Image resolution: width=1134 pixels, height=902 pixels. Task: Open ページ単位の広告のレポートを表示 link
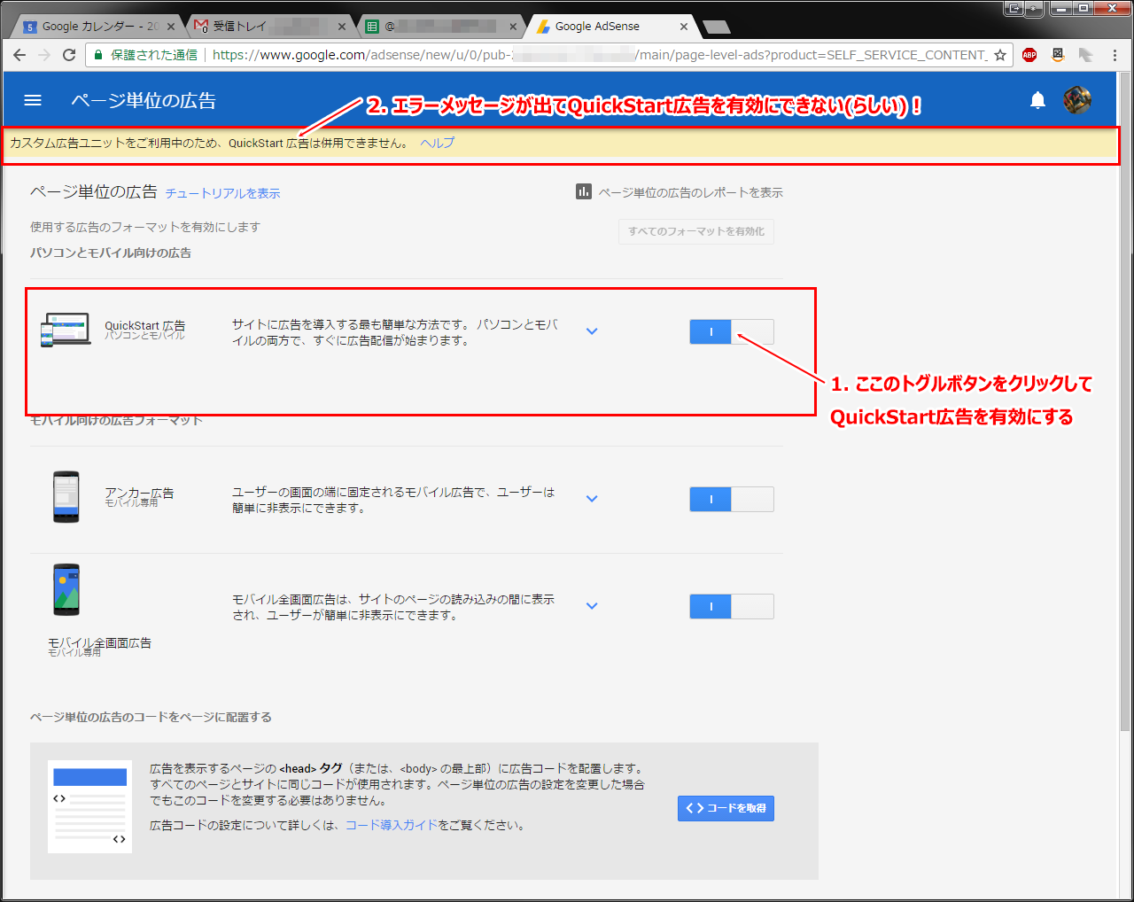pyautogui.click(x=690, y=192)
